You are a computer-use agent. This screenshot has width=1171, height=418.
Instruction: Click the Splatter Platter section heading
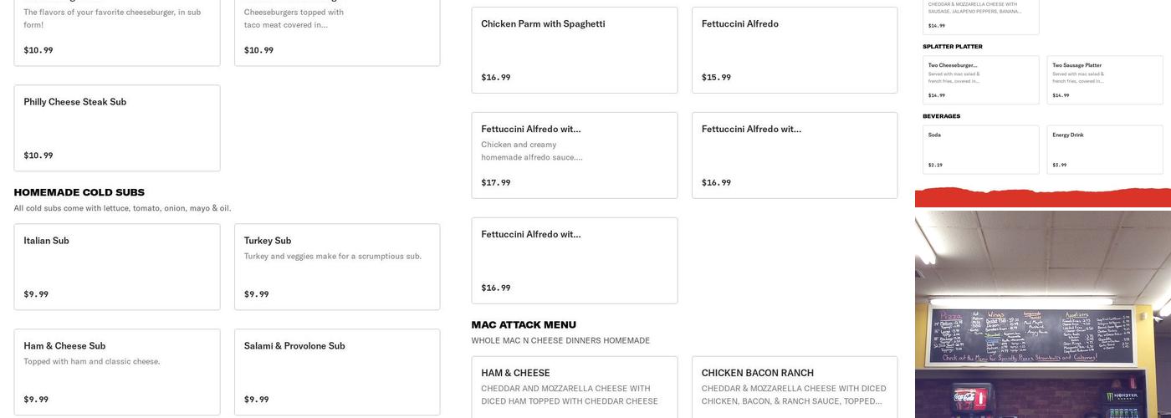pyautogui.click(x=953, y=47)
